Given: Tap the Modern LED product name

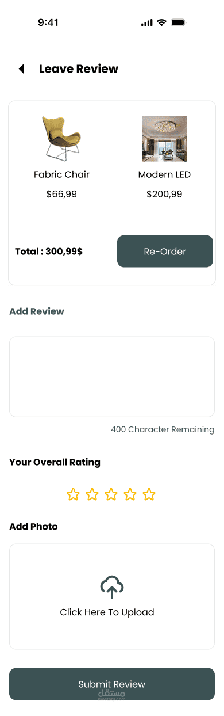Looking at the screenshot, I should pyautogui.click(x=164, y=174).
